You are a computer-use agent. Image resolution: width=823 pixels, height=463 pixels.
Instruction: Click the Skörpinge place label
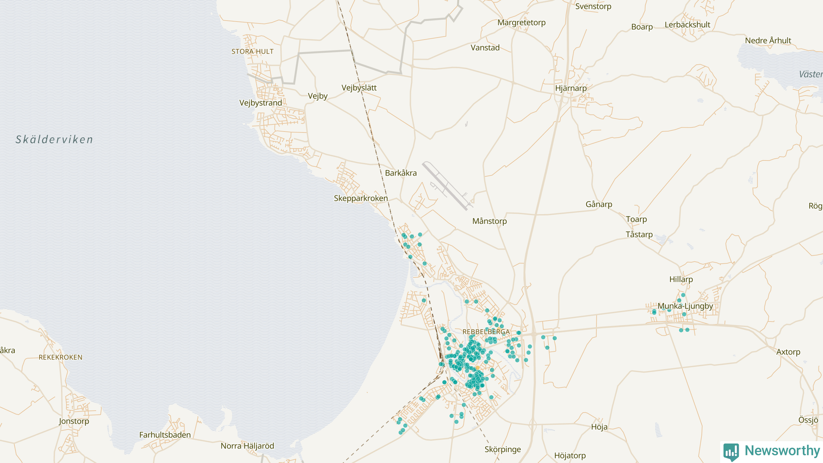503,449
